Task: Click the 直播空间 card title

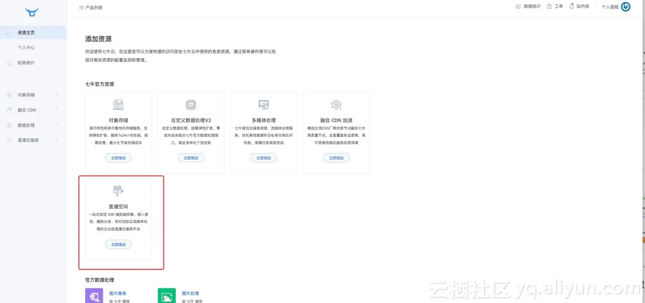Action: [118, 206]
